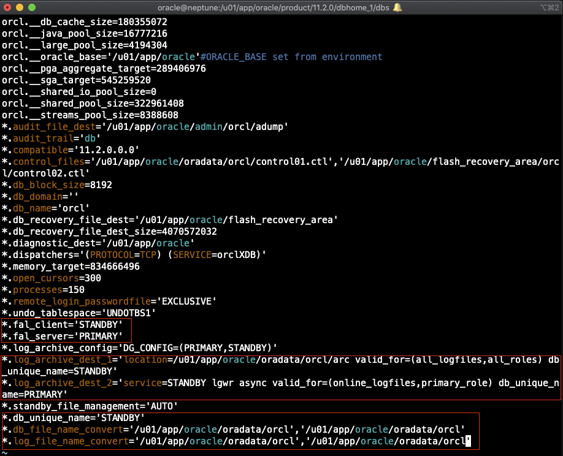Click the fal_server='PRIMARY' parameter line

66,335
